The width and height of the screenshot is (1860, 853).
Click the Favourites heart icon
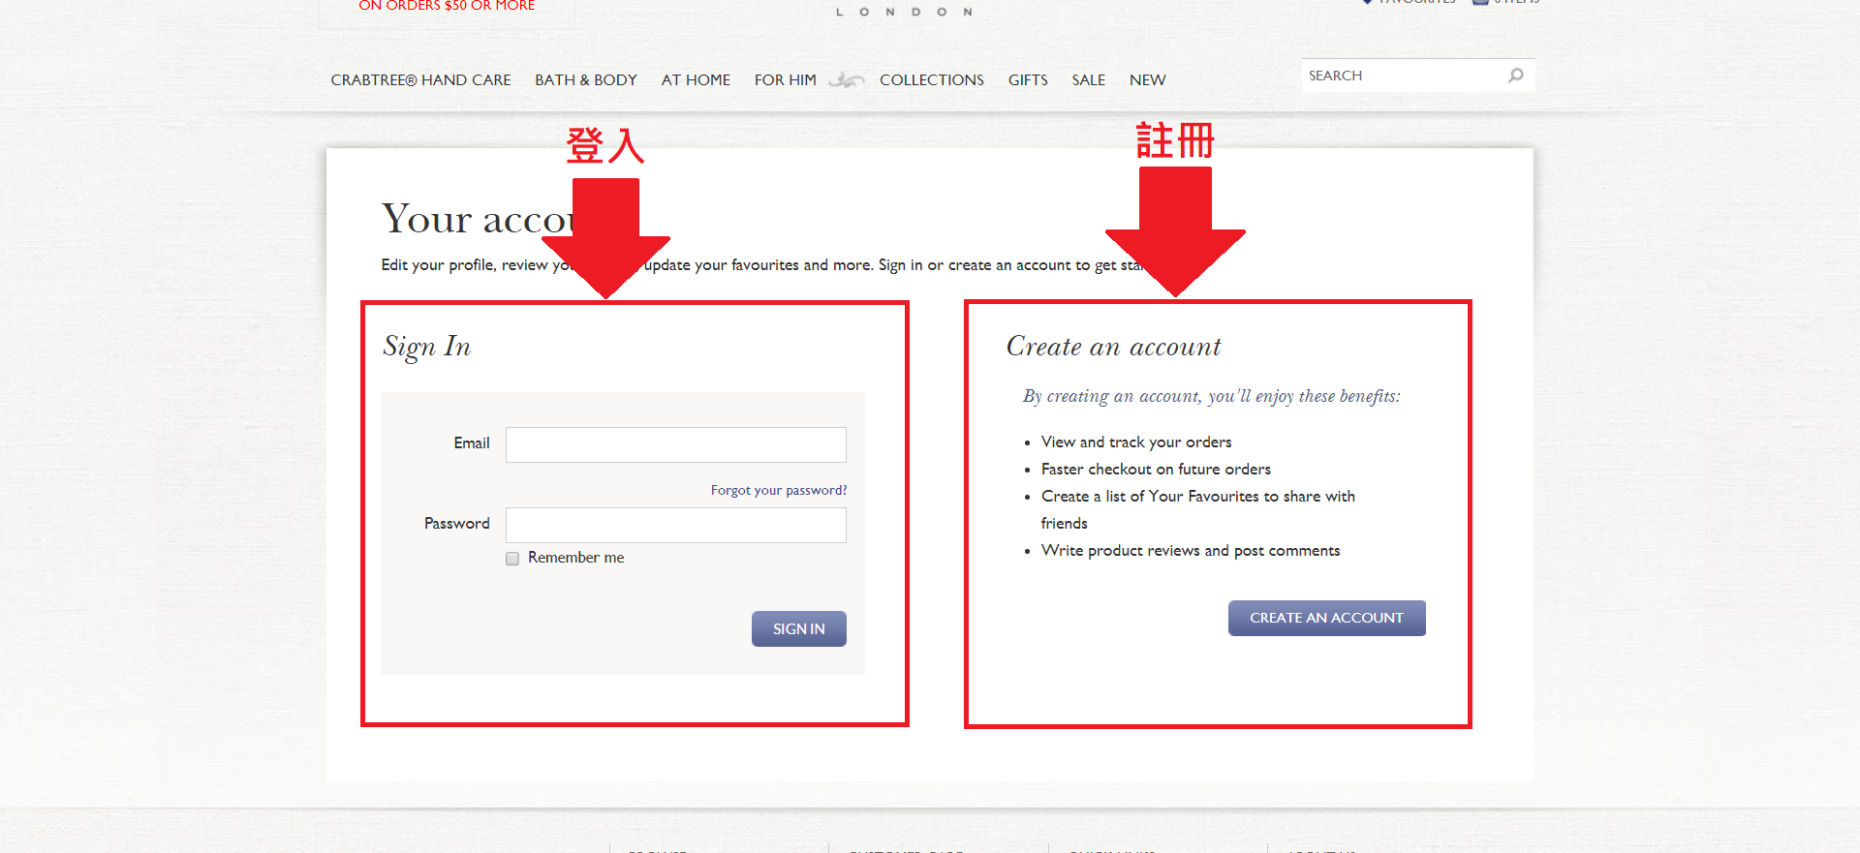point(1367,2)
